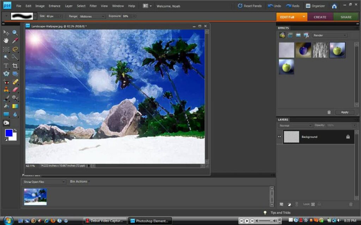The image size is (361, 225).
Task: Switch foreground and background colors arrow
Action: [15, 130]
